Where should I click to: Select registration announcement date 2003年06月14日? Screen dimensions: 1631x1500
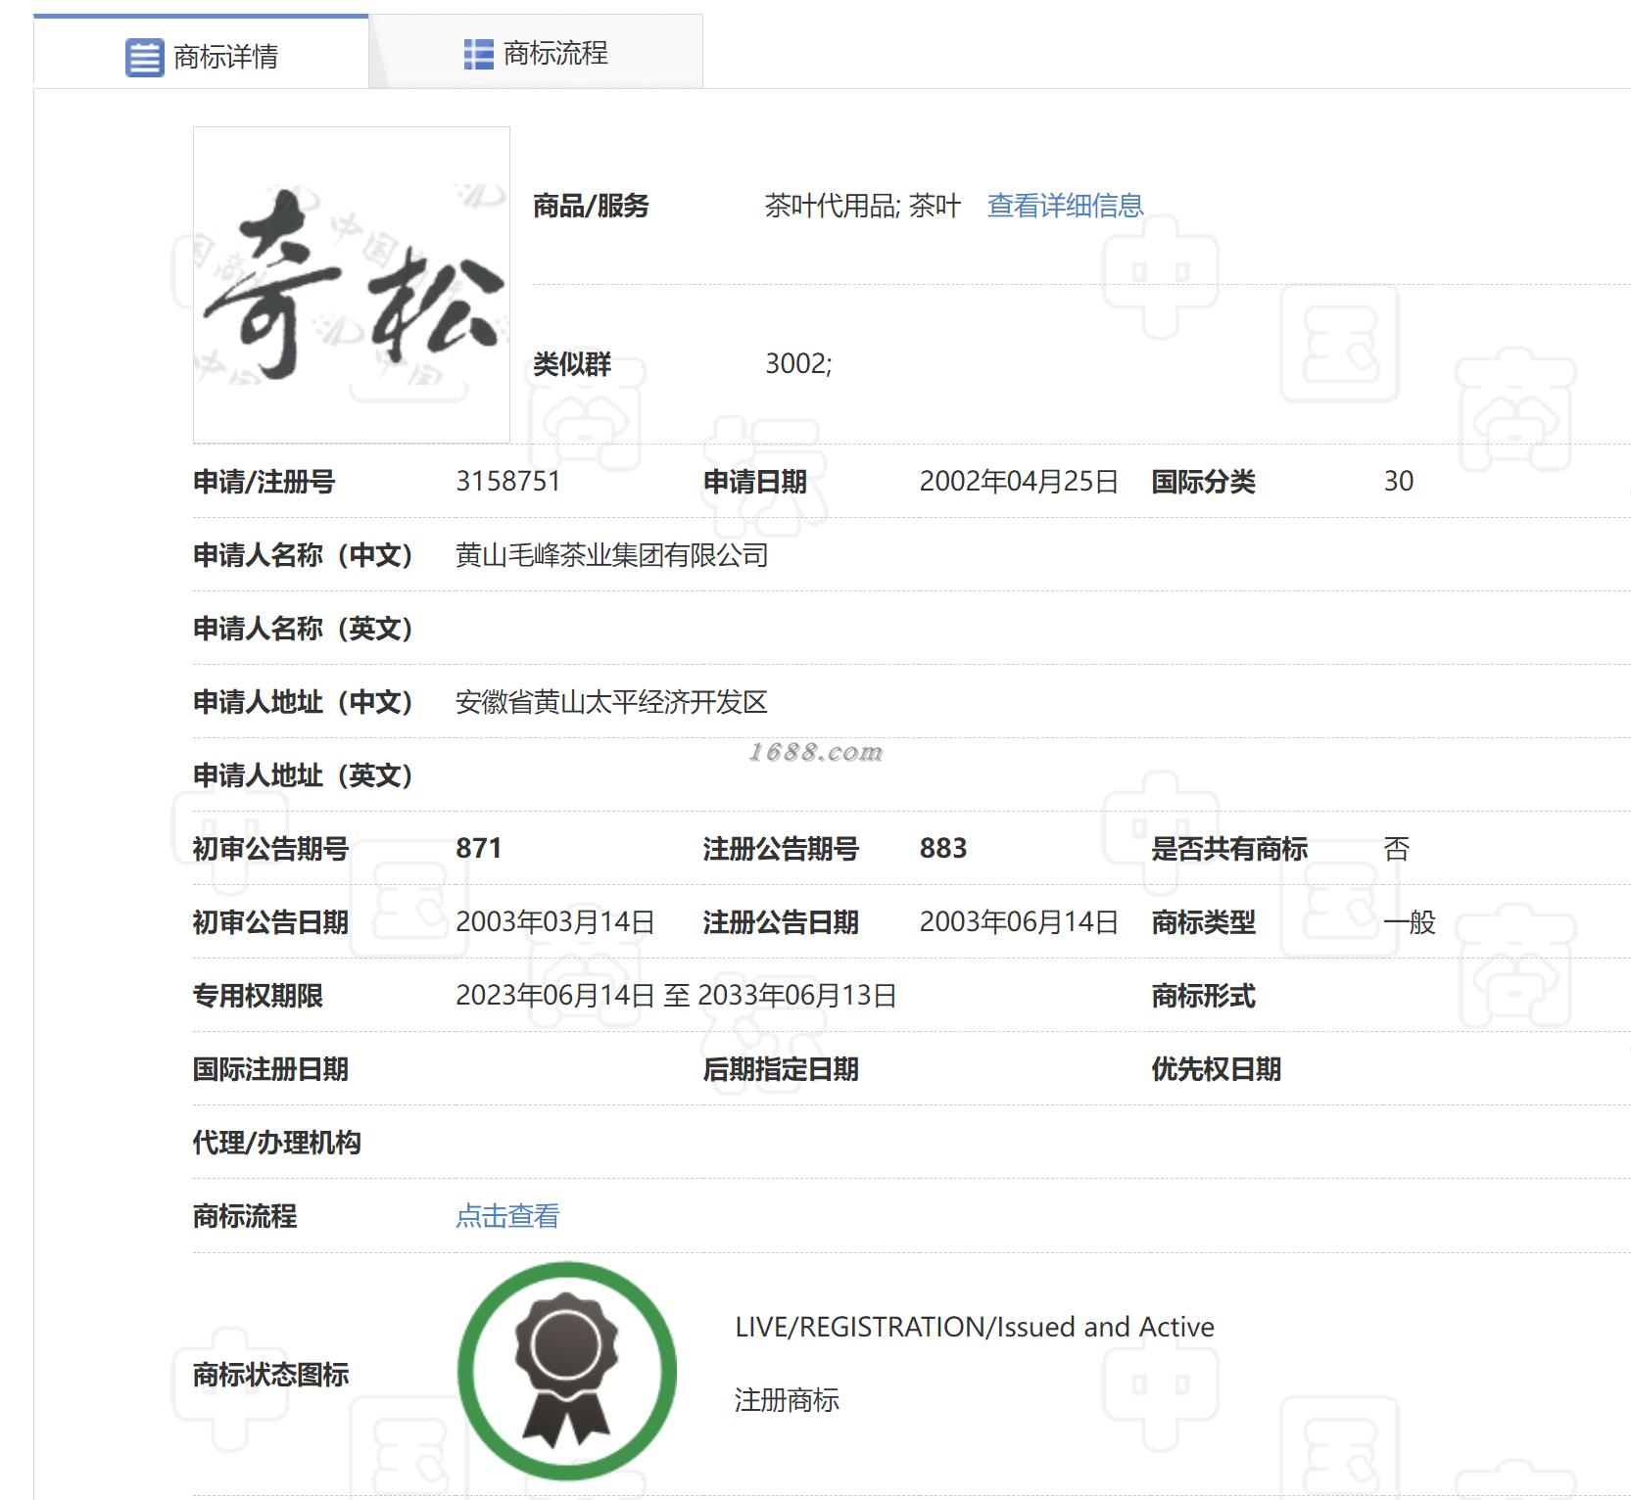pos(1019,921)
